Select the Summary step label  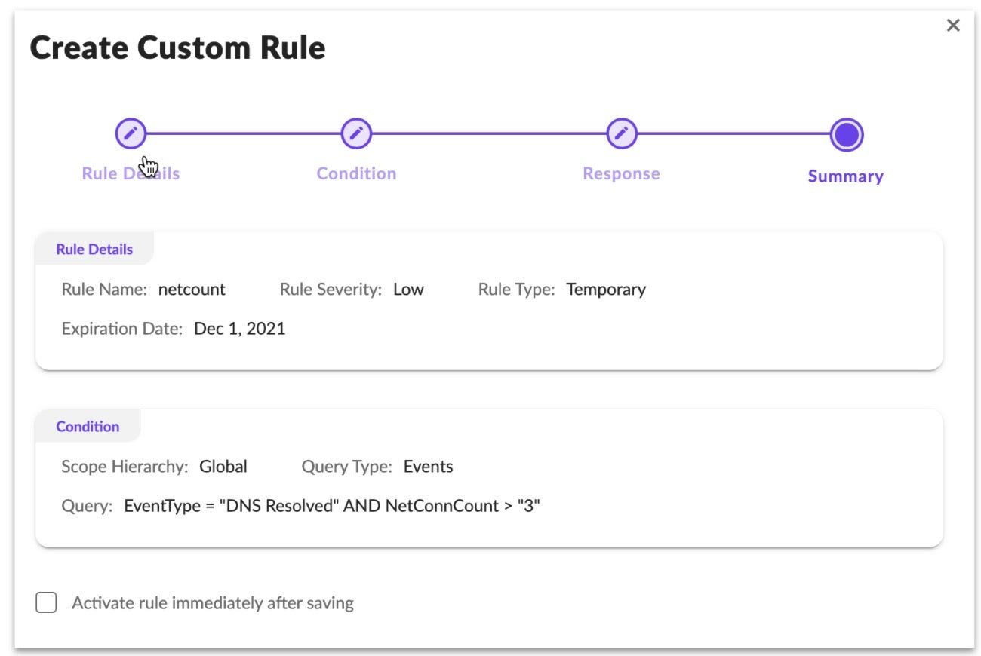pyautogui.click(x=845, y=176)
